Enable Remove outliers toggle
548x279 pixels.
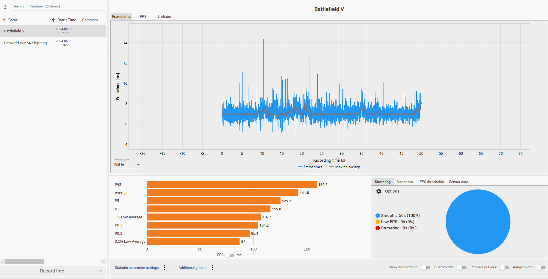pyautogui.click(x=504, y=267)
